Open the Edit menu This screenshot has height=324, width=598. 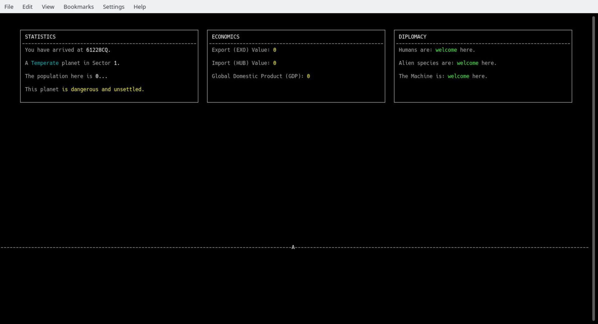[x=27, y=7]
